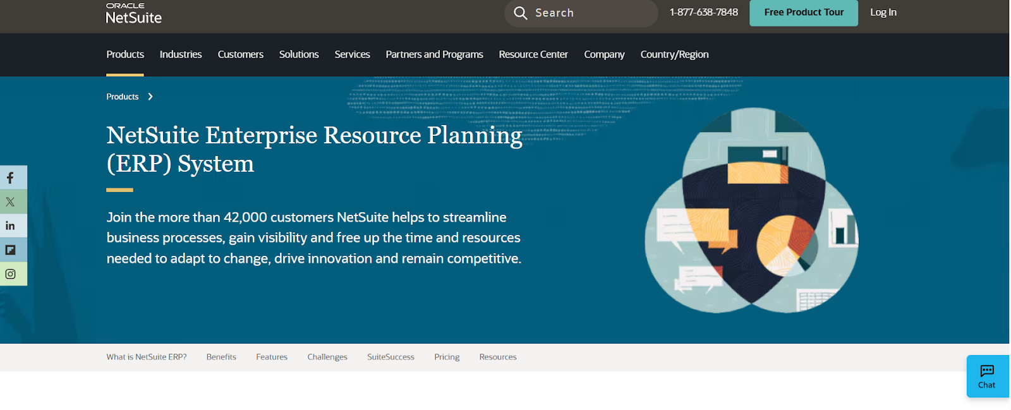Click the breadcrumb chevron after Products
1011x410 pixels.
coord(150,97)
